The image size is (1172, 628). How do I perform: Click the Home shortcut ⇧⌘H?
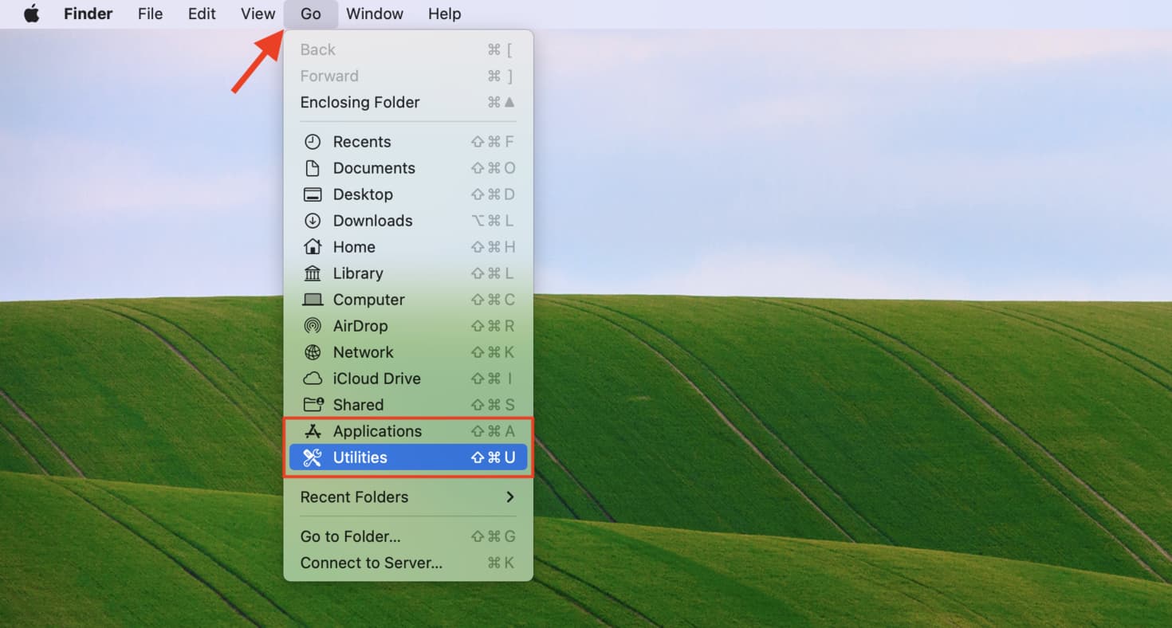494,247
